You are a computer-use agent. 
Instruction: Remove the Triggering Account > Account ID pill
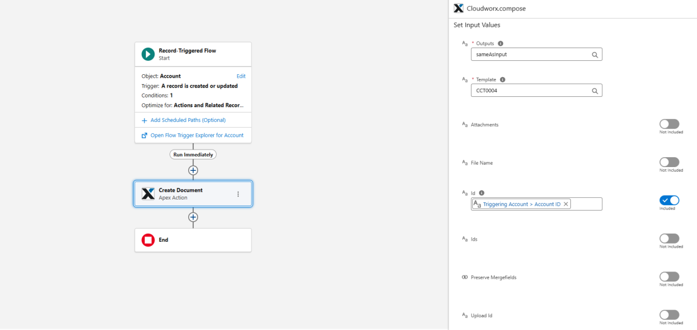(566, 204)
